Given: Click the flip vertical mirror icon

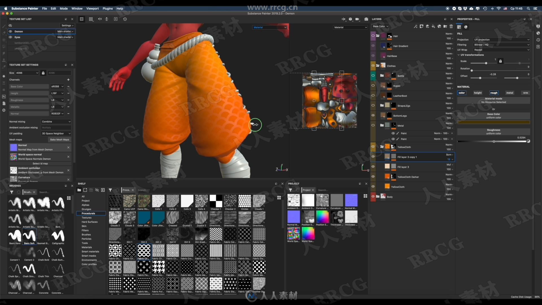Looking at the screenshot, I should 107,19.
